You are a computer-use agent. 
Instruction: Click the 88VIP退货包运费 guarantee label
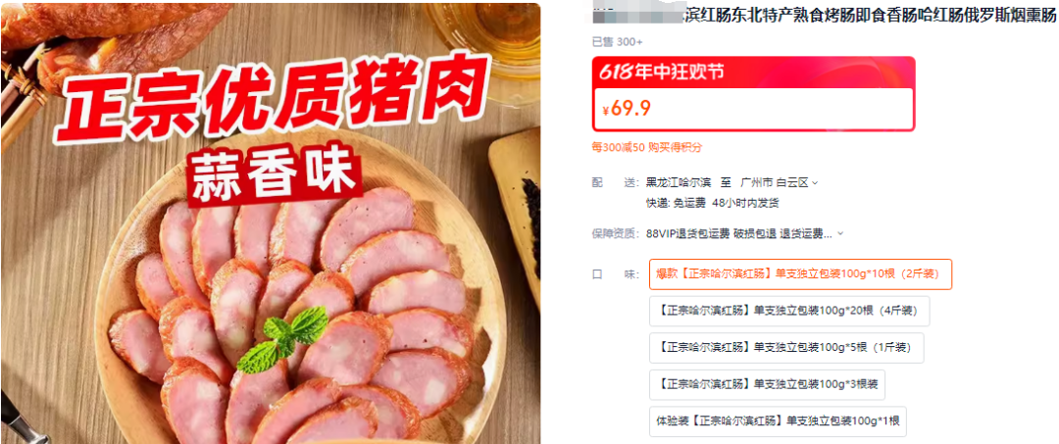pyautogui.click(x=687, y=234)
